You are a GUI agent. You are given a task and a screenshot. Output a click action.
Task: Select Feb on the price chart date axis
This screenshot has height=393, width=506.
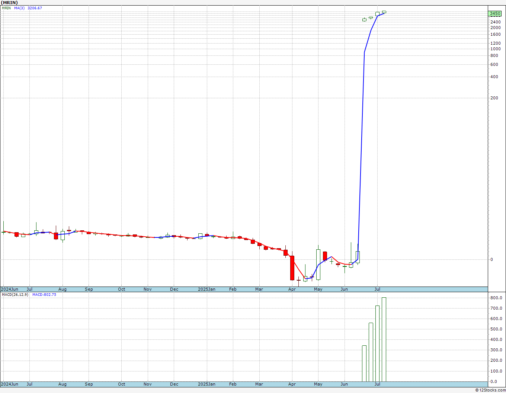coord(233,289)
